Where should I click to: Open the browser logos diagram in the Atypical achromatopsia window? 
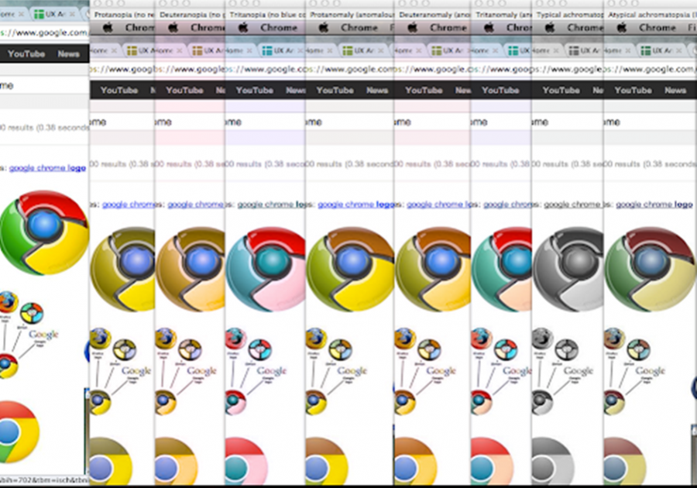(635, 371)
